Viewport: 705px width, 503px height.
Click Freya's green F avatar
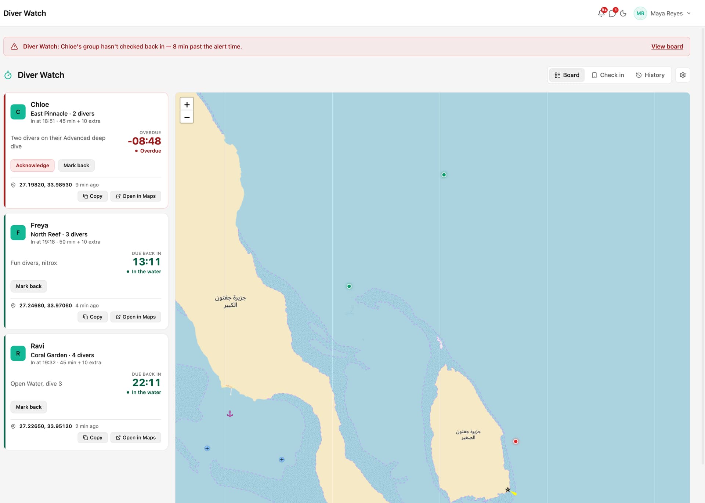(18, 233)
